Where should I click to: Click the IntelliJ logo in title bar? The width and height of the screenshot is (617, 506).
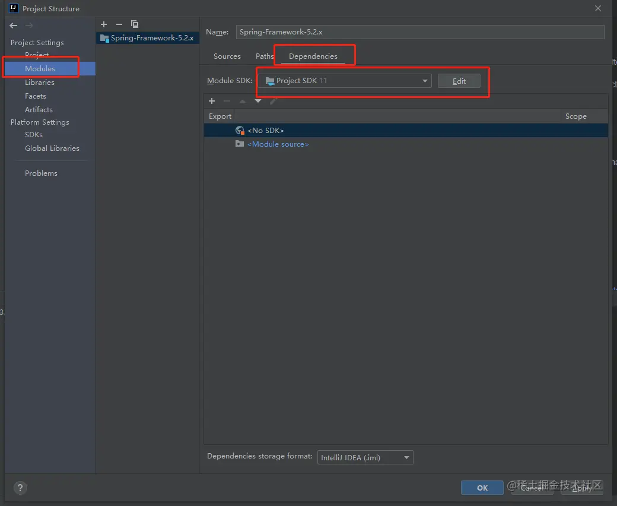(14, 8)
